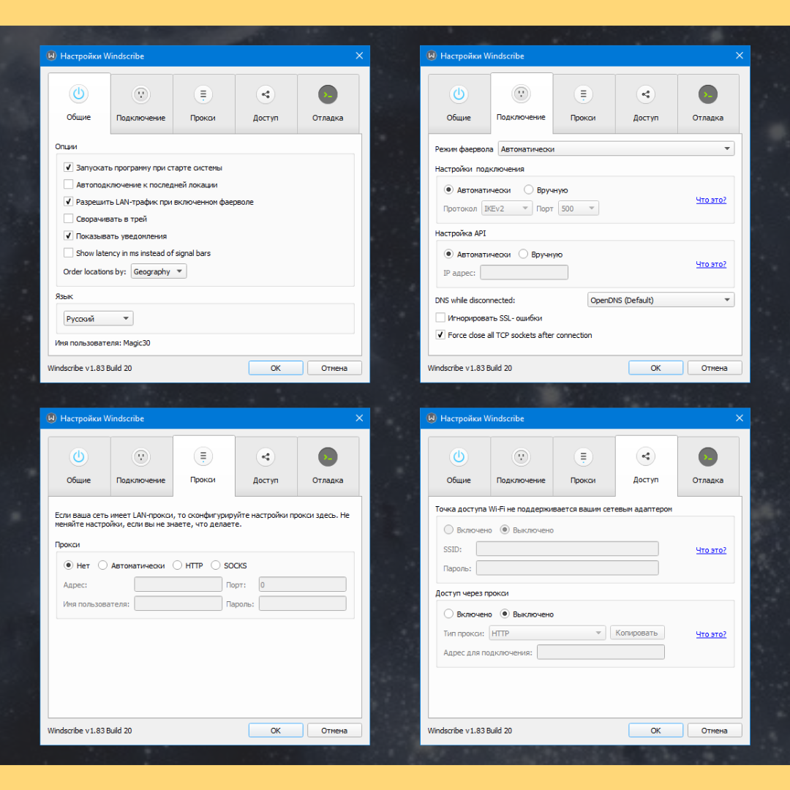Select the SOCKS proxy radio button
Image resolution: width=790 pixels, height=790 pixels.
[216, 565]
